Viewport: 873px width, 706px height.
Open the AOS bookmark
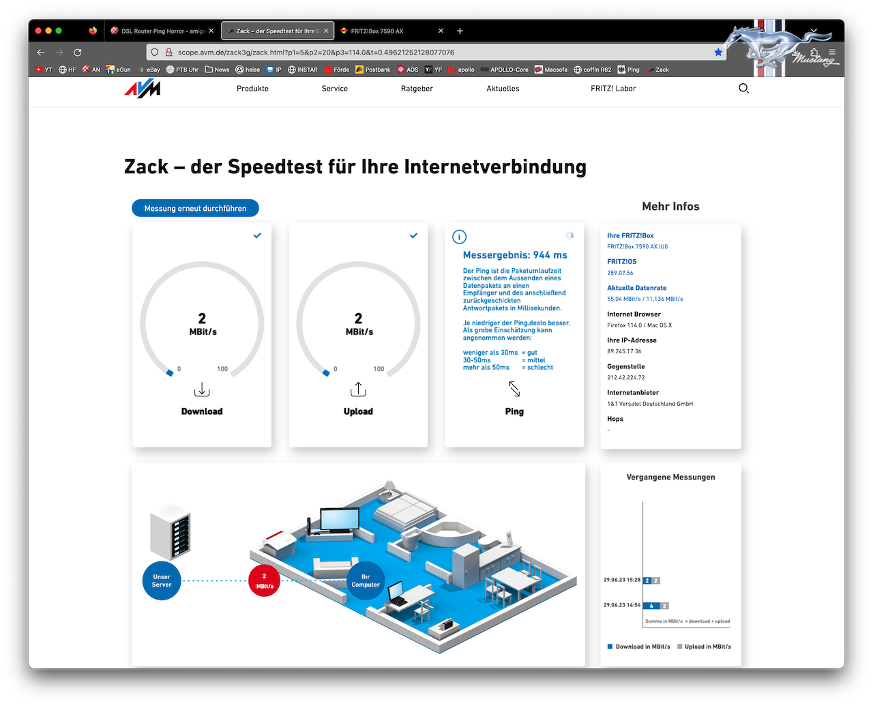[x=408, y=70]
